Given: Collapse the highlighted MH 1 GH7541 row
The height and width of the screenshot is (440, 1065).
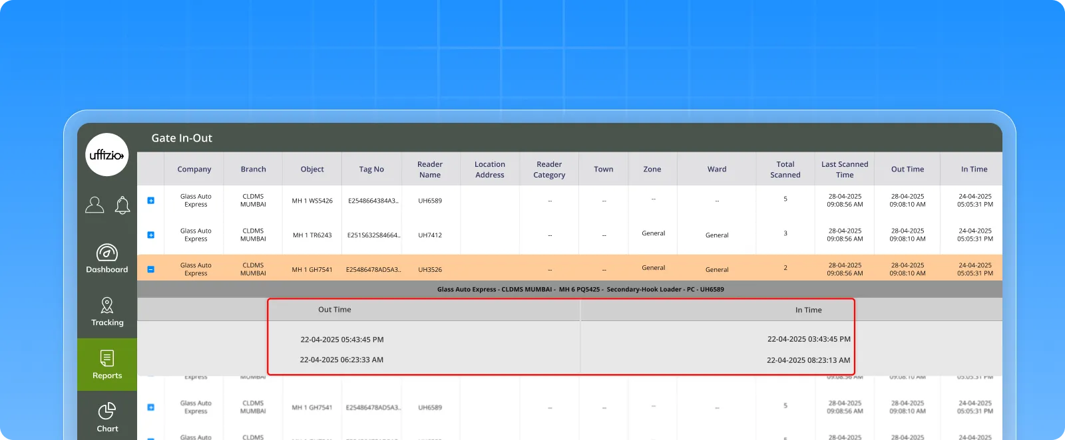Looking at the screenshot, I should point(151,270).
